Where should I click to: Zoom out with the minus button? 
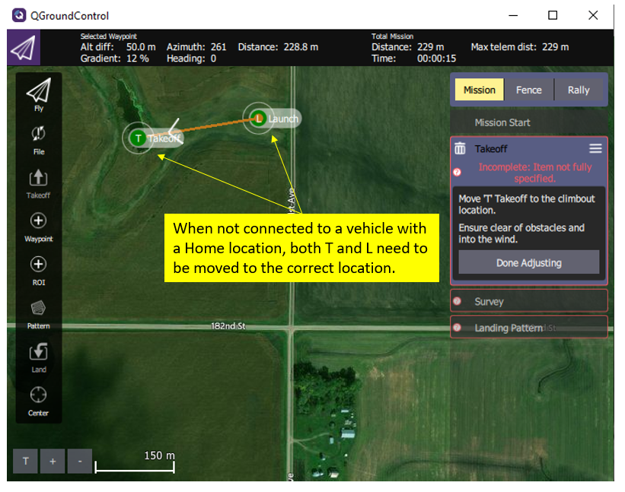coord(79,461)
